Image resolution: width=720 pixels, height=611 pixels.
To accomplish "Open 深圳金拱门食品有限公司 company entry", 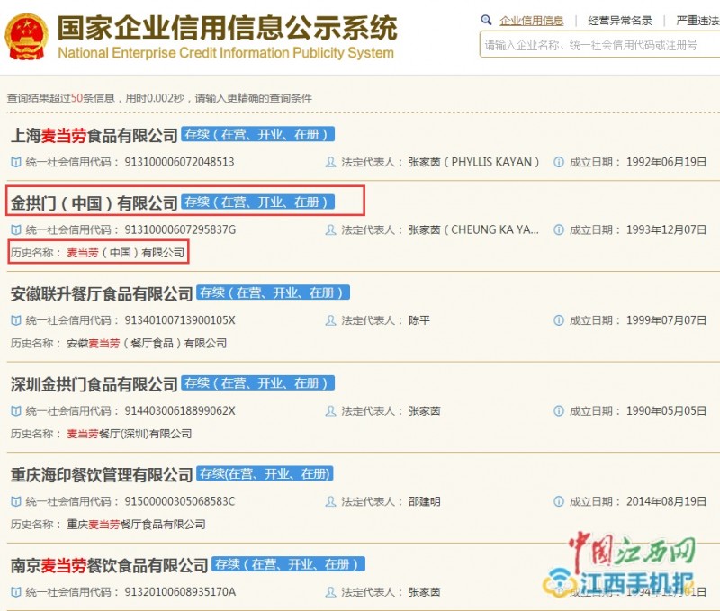I will (x=94, y=384).
